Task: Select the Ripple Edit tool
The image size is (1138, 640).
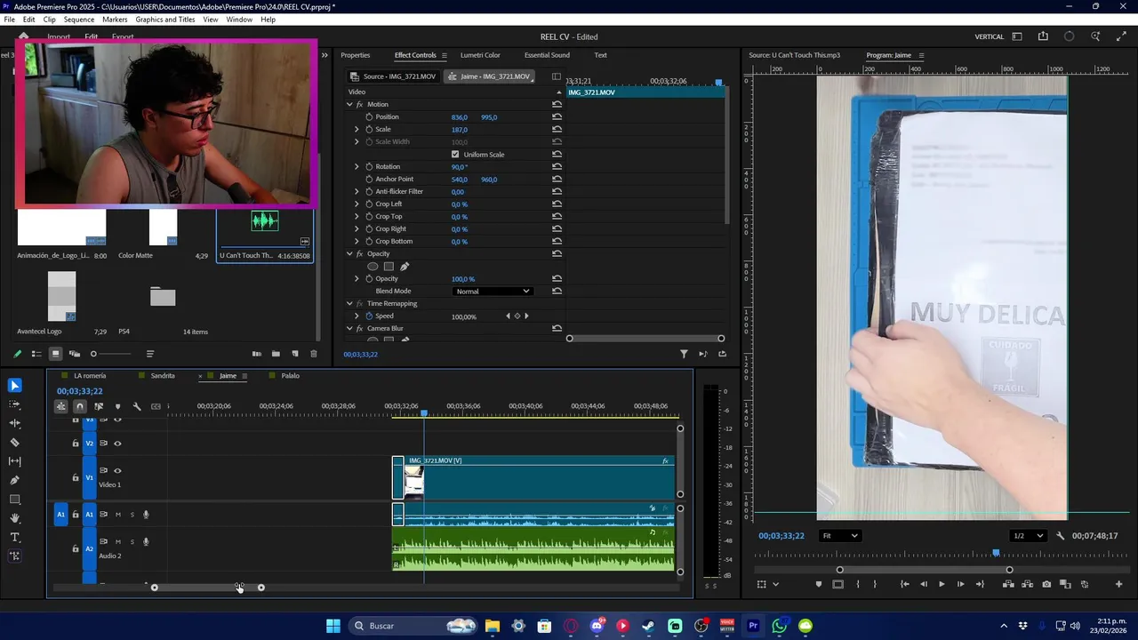Action: pyautogui.click(x=14, y=423)
